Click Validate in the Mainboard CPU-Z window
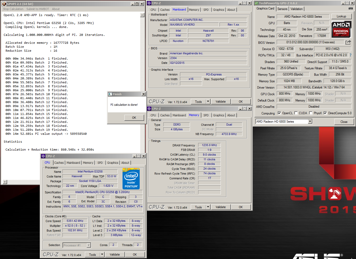356x259 pixels. (221, 102)
